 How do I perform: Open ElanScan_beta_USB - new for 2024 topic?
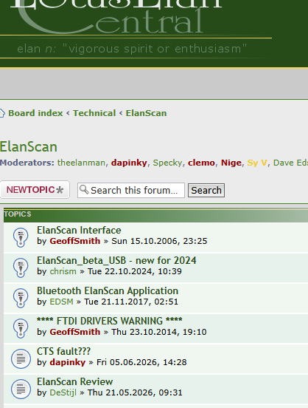(116, 260)
